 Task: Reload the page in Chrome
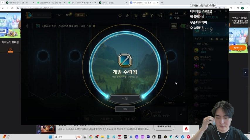click(12, 8)
